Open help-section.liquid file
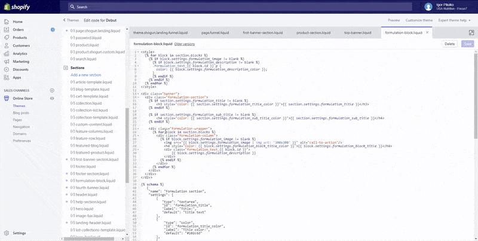This screenshot has width=478, height=241. tap(88, 202)
